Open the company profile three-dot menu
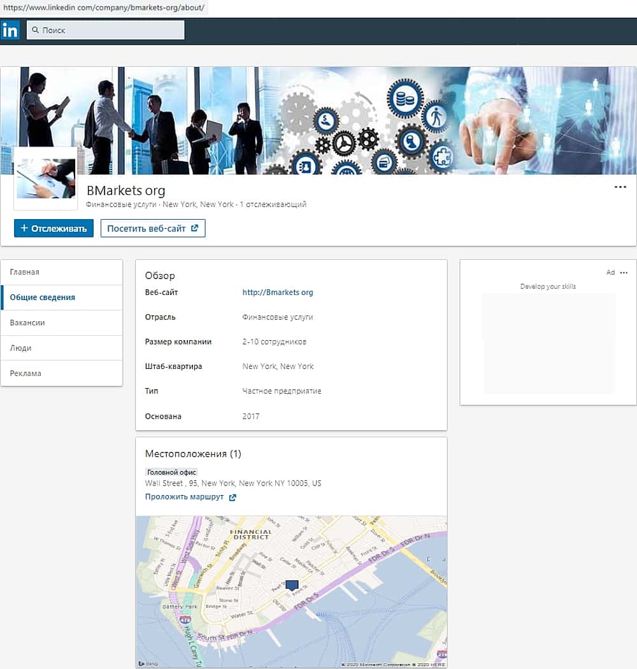The image size is (637, 669). (620, 187)
